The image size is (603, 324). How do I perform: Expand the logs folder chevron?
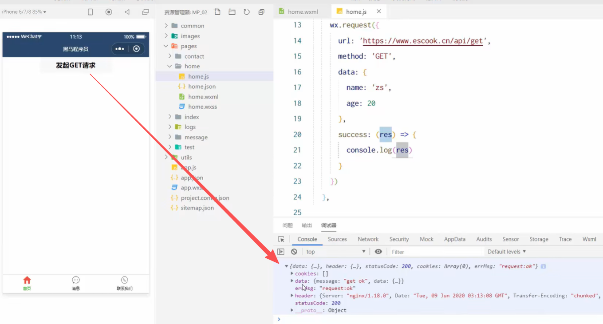tap(170, 127)
